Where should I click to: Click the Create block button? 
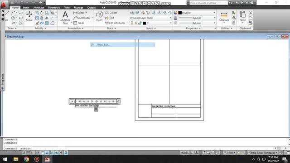pyautogui.click(x=111, y=13)
